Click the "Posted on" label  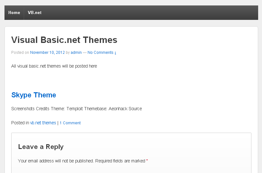pyautogui.click(x=20, y=53)
